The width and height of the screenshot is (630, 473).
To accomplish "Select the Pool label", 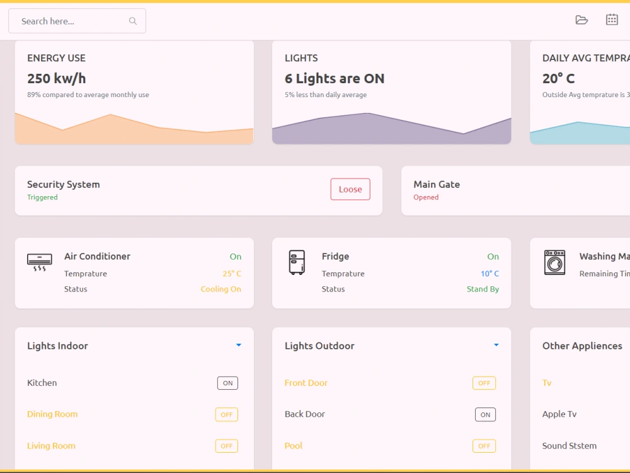I will click(294, 446).
